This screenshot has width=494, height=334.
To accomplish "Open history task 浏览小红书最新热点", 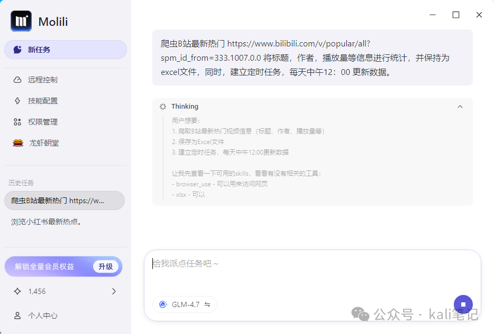I will (65, 222).
